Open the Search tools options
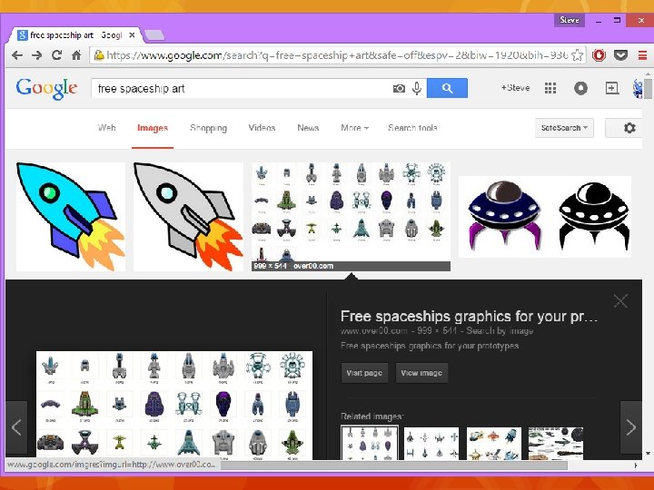Viewport: 654px width, 490px height. (x=412, y=128)
